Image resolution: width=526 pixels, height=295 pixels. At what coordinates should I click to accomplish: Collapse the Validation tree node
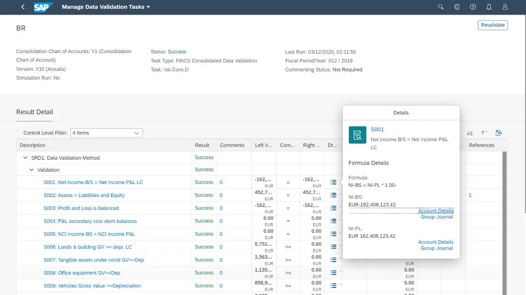[x=31, y=170]
